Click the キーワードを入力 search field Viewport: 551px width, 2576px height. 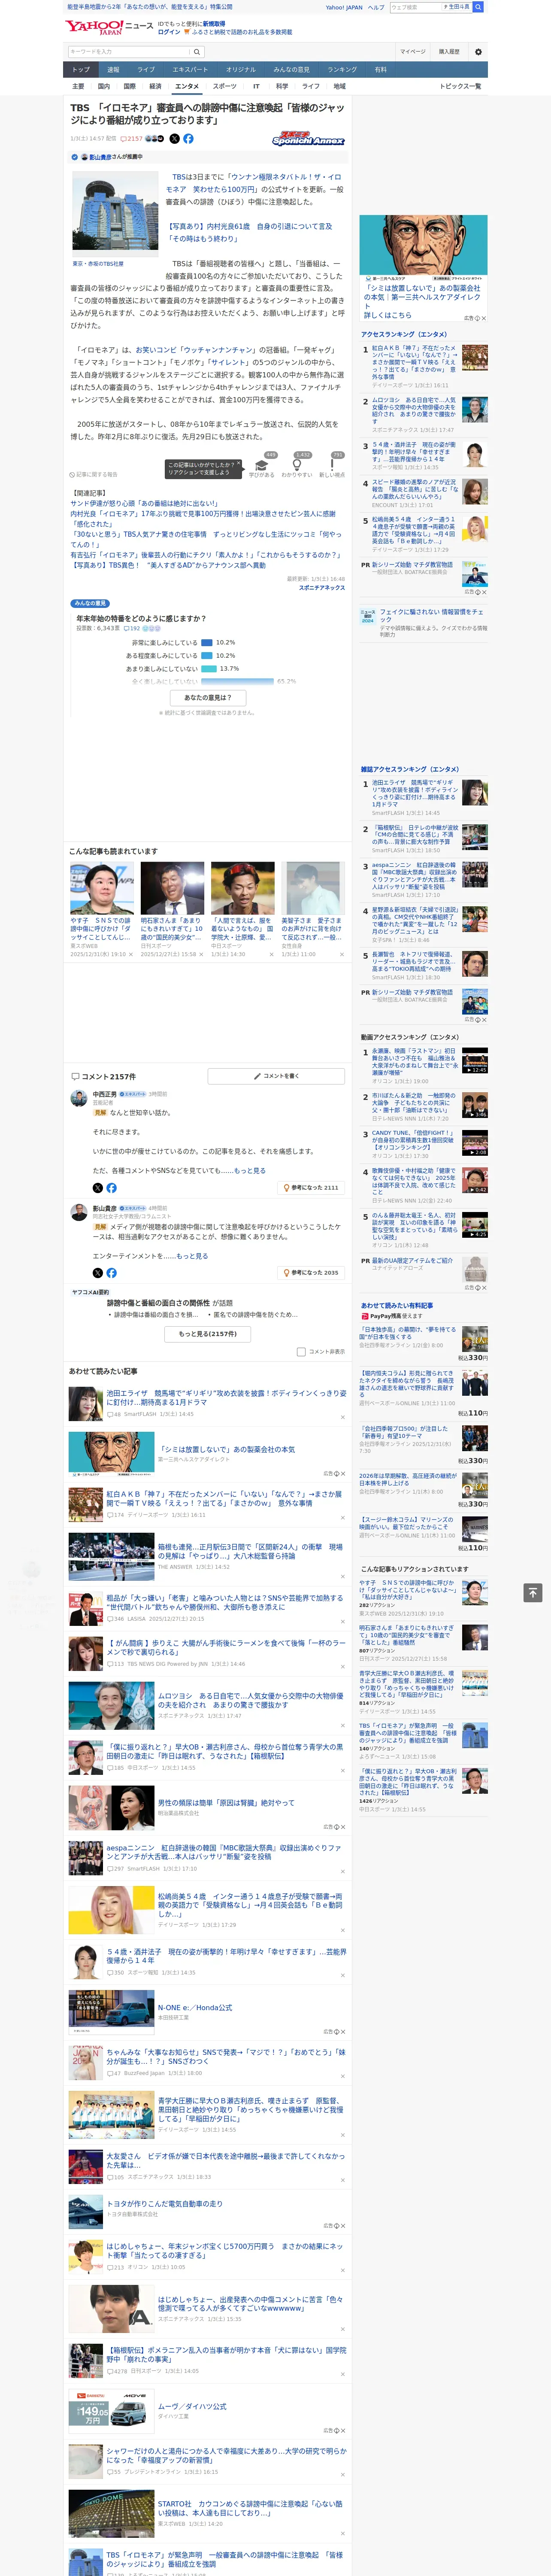click(x=129, y=51)
